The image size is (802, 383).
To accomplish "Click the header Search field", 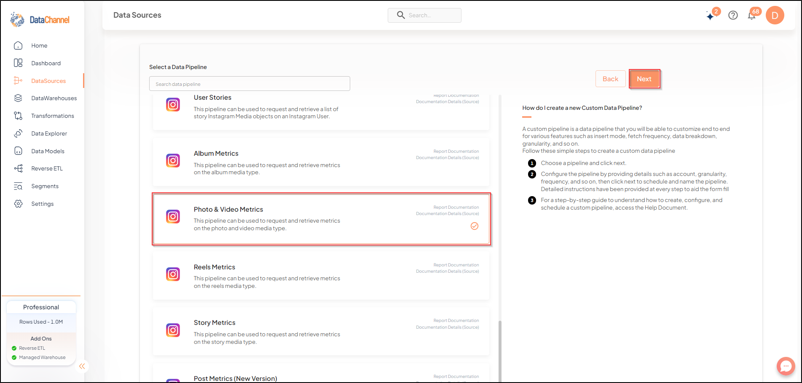I will [424, 15].
